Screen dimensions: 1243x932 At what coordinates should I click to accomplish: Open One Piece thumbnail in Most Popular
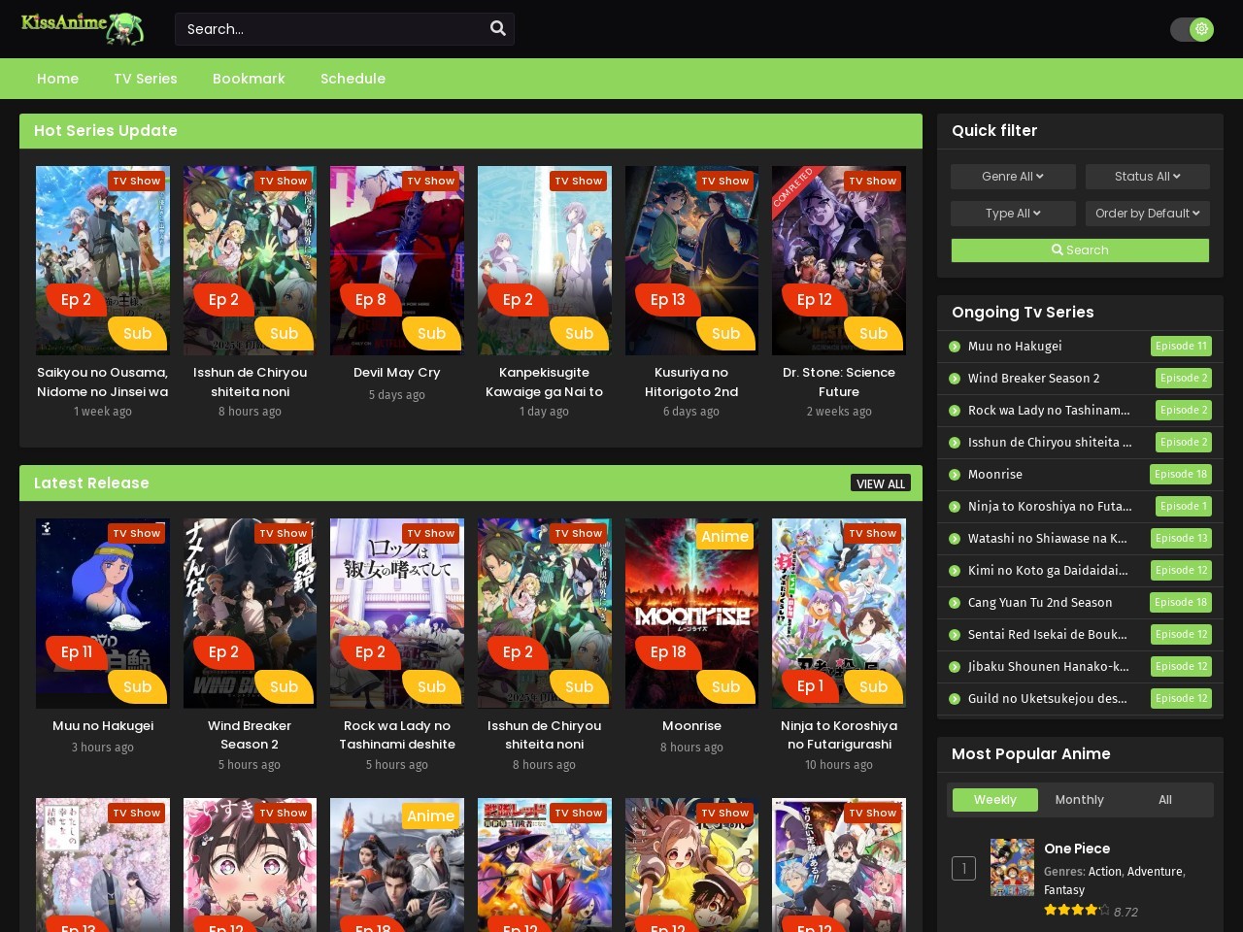click(1012, 867)
